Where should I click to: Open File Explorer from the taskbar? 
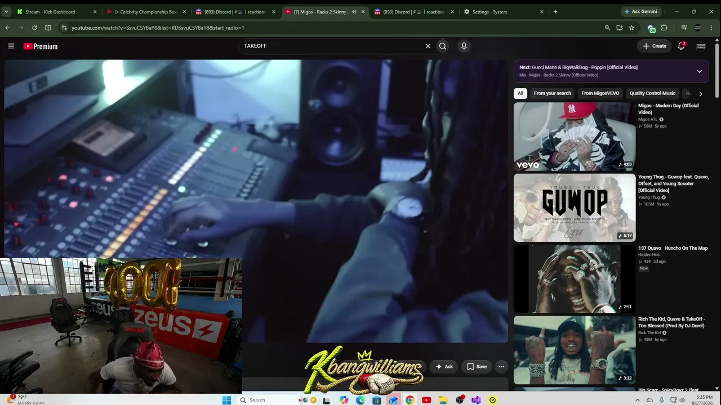(443, 400)
